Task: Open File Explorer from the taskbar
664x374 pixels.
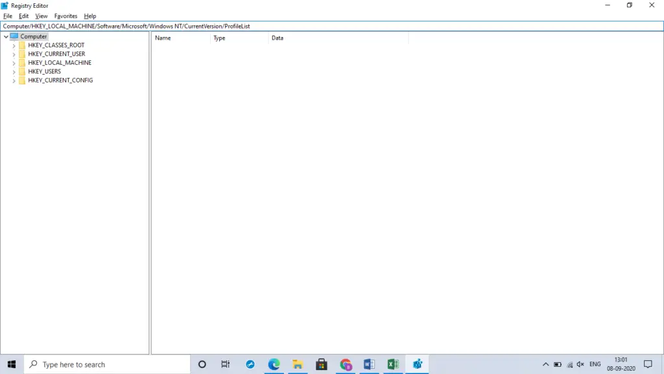Action: point(298,364)
